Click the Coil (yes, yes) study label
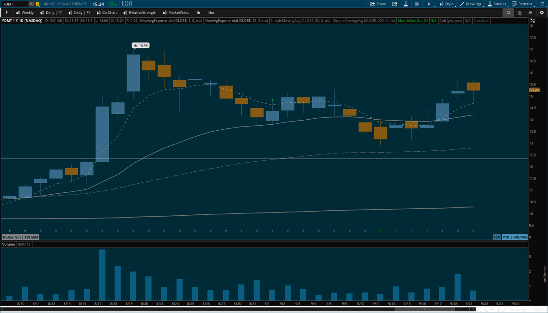Screen dimensions: 548x313 (451, 21)
